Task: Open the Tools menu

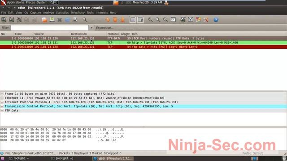Action: coord(90,13)
